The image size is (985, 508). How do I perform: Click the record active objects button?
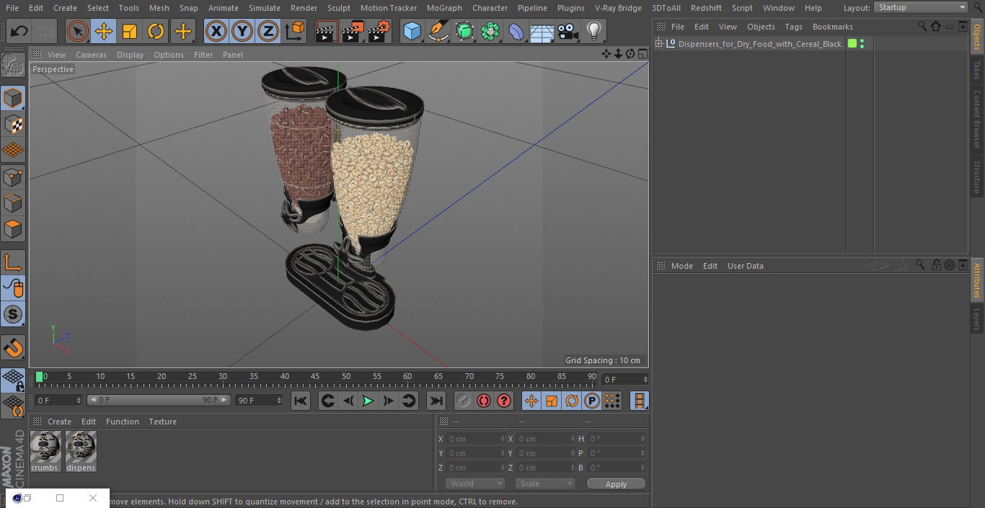(464, 401)
